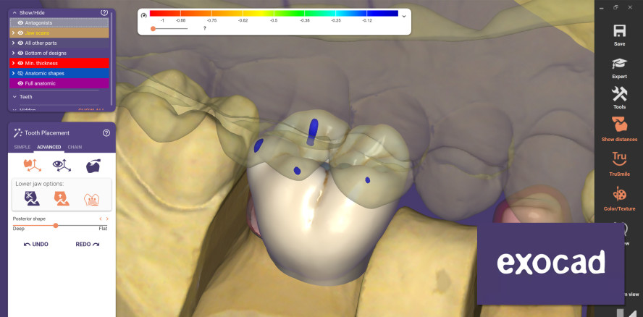Viewport: 643px width, 317px height.
Task: Click the UNDO button
Action: [36, 245]
